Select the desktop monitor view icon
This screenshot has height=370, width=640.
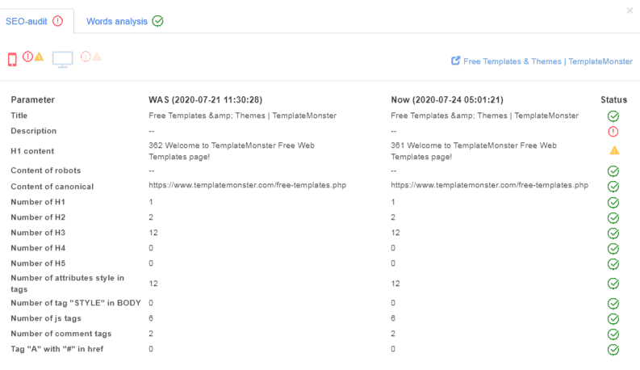(62, 60)
